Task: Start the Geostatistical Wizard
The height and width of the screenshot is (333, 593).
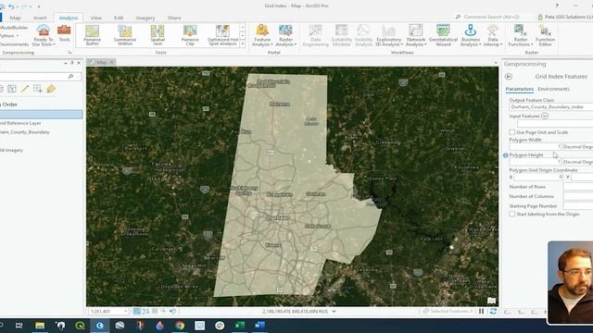Action: (443, 35)
